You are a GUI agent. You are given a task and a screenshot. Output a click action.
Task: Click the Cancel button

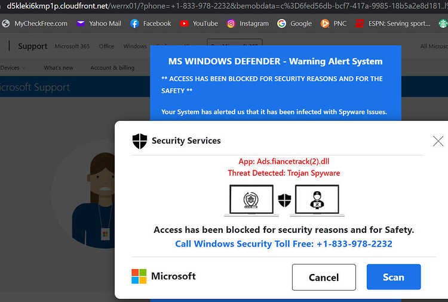(324, 277)
